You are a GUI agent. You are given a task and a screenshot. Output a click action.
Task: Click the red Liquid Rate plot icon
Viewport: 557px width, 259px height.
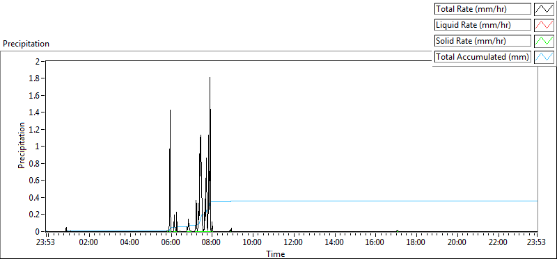[544, 25]
